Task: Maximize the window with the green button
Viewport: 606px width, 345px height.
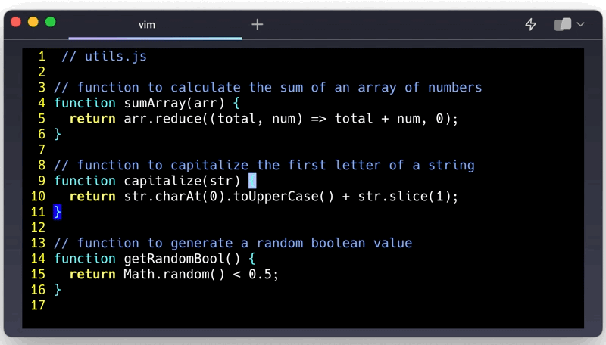Action: pyautogui.click(x=50, y=23)
